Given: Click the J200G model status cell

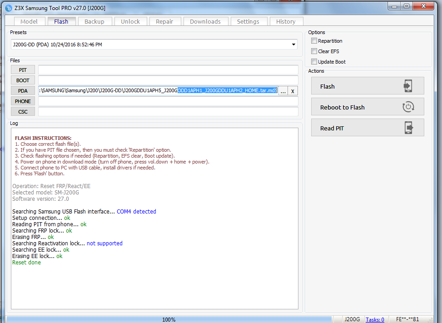Looking at the screenshot, I should (x=352, y=319).
